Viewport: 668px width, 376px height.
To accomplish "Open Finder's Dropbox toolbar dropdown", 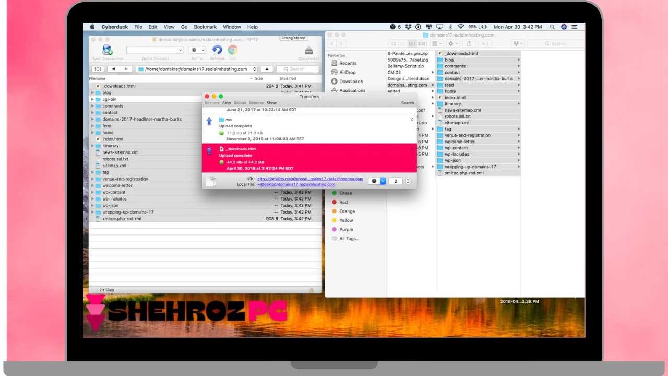I will [518, 43].
